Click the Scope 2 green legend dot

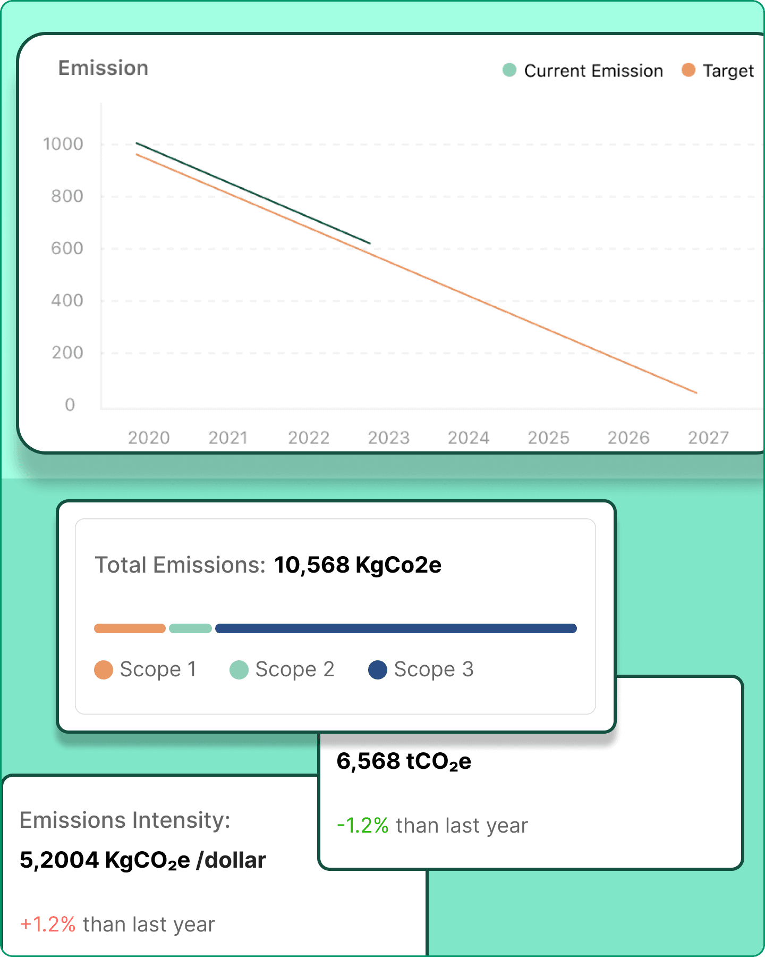coord(239,669)
